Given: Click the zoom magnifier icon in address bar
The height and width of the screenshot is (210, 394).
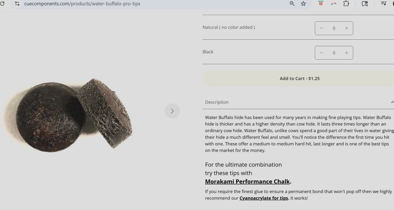Looking at the screenshot, I should (292, 4).
